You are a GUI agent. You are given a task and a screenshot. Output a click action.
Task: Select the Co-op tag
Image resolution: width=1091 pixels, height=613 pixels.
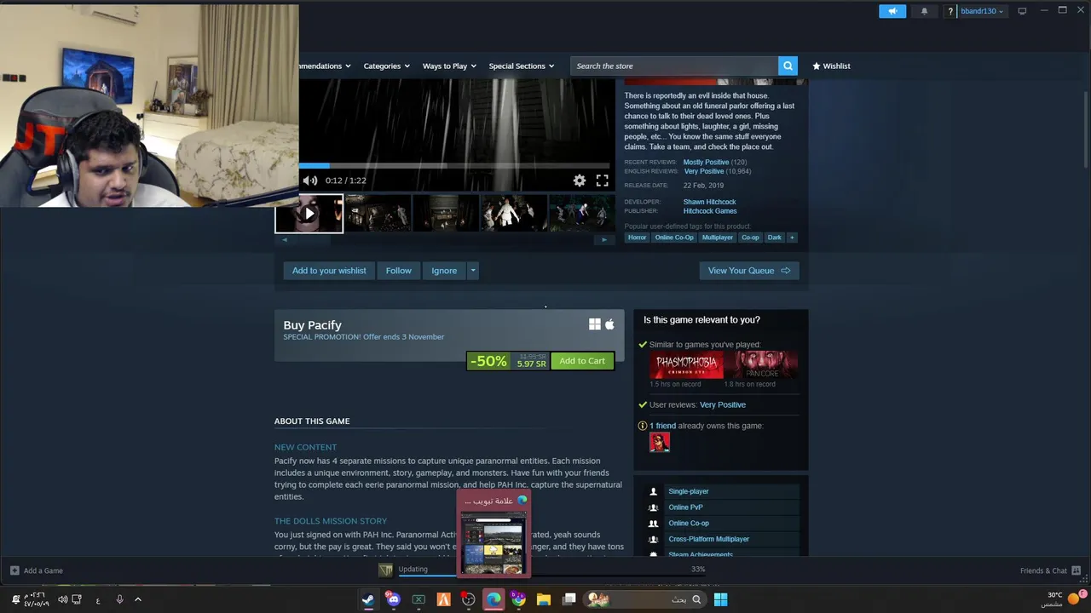tap(750, 238)
